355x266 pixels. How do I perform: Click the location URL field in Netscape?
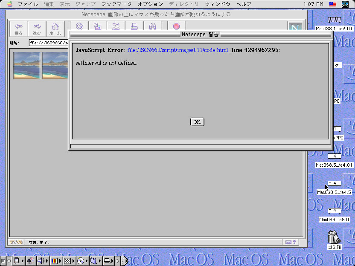[x=49, y=43]
